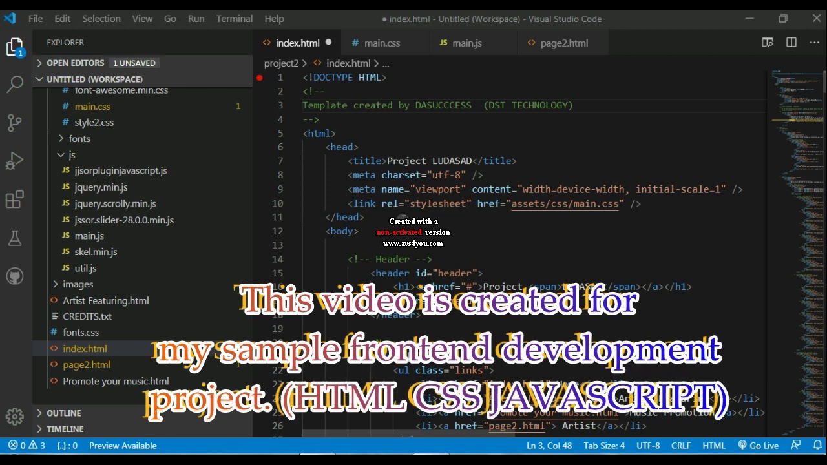Click the notifications bell in status bar
The image size is (827, 465).
(x=817, y=446)
